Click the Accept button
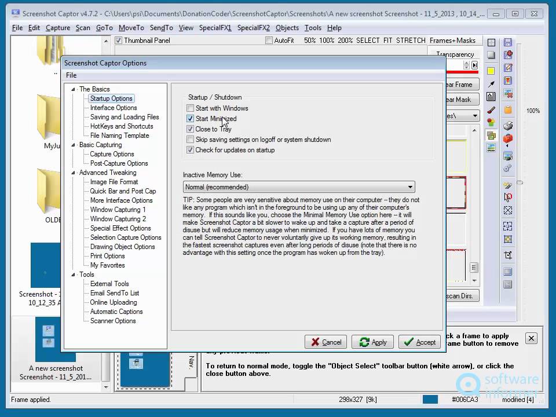This screenshot has height=417, width=556. (419, 342)
